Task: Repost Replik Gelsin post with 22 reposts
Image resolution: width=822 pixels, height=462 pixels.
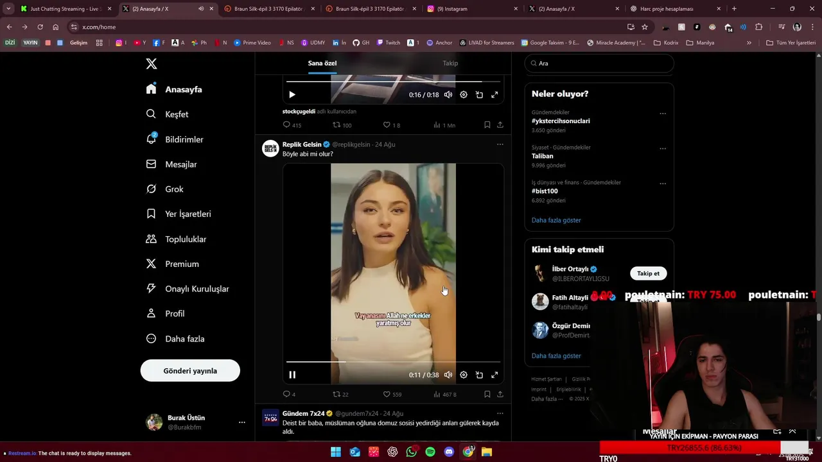Action: (x=340, y=394)
